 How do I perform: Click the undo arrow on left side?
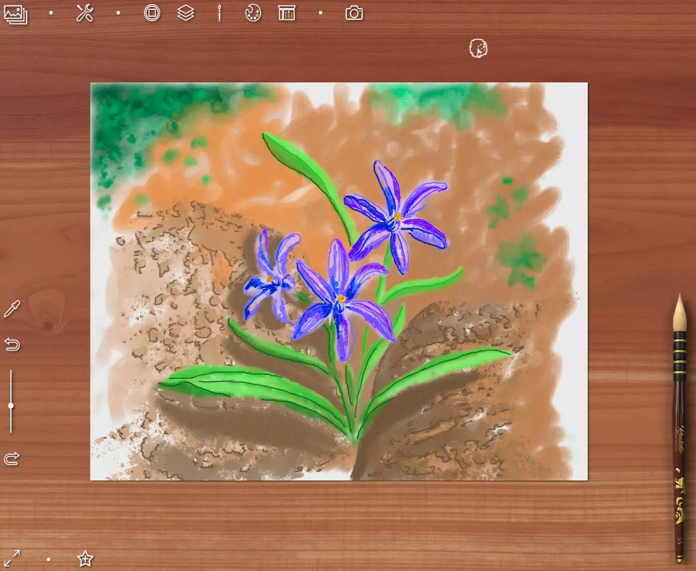click(x=12, y=345)
